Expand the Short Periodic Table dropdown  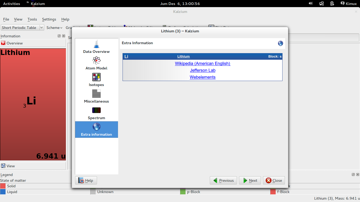pos(22,28)
